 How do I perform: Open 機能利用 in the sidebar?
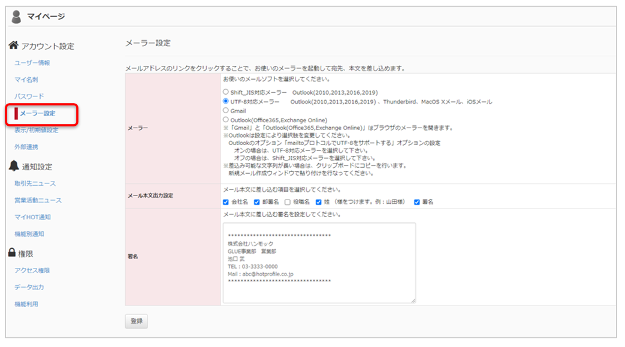coord(26,304)
